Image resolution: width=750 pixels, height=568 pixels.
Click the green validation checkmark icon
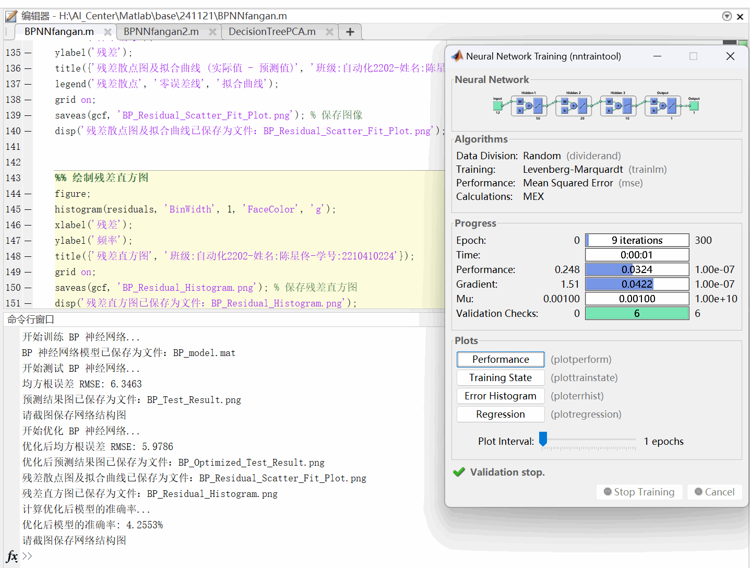(459, 472)
